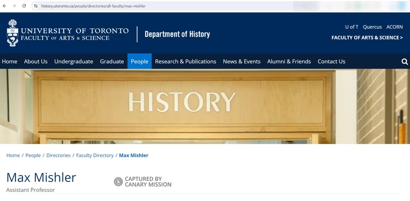
Task: Open Alumni & Friends menu
Action: point(289,62)
